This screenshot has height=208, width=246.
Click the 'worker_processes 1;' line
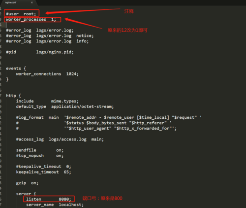click(31, 19)
